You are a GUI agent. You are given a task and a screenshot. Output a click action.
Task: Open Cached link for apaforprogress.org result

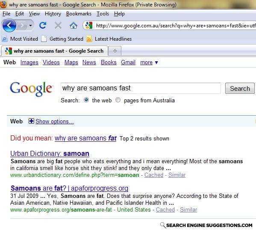[165, 209]
